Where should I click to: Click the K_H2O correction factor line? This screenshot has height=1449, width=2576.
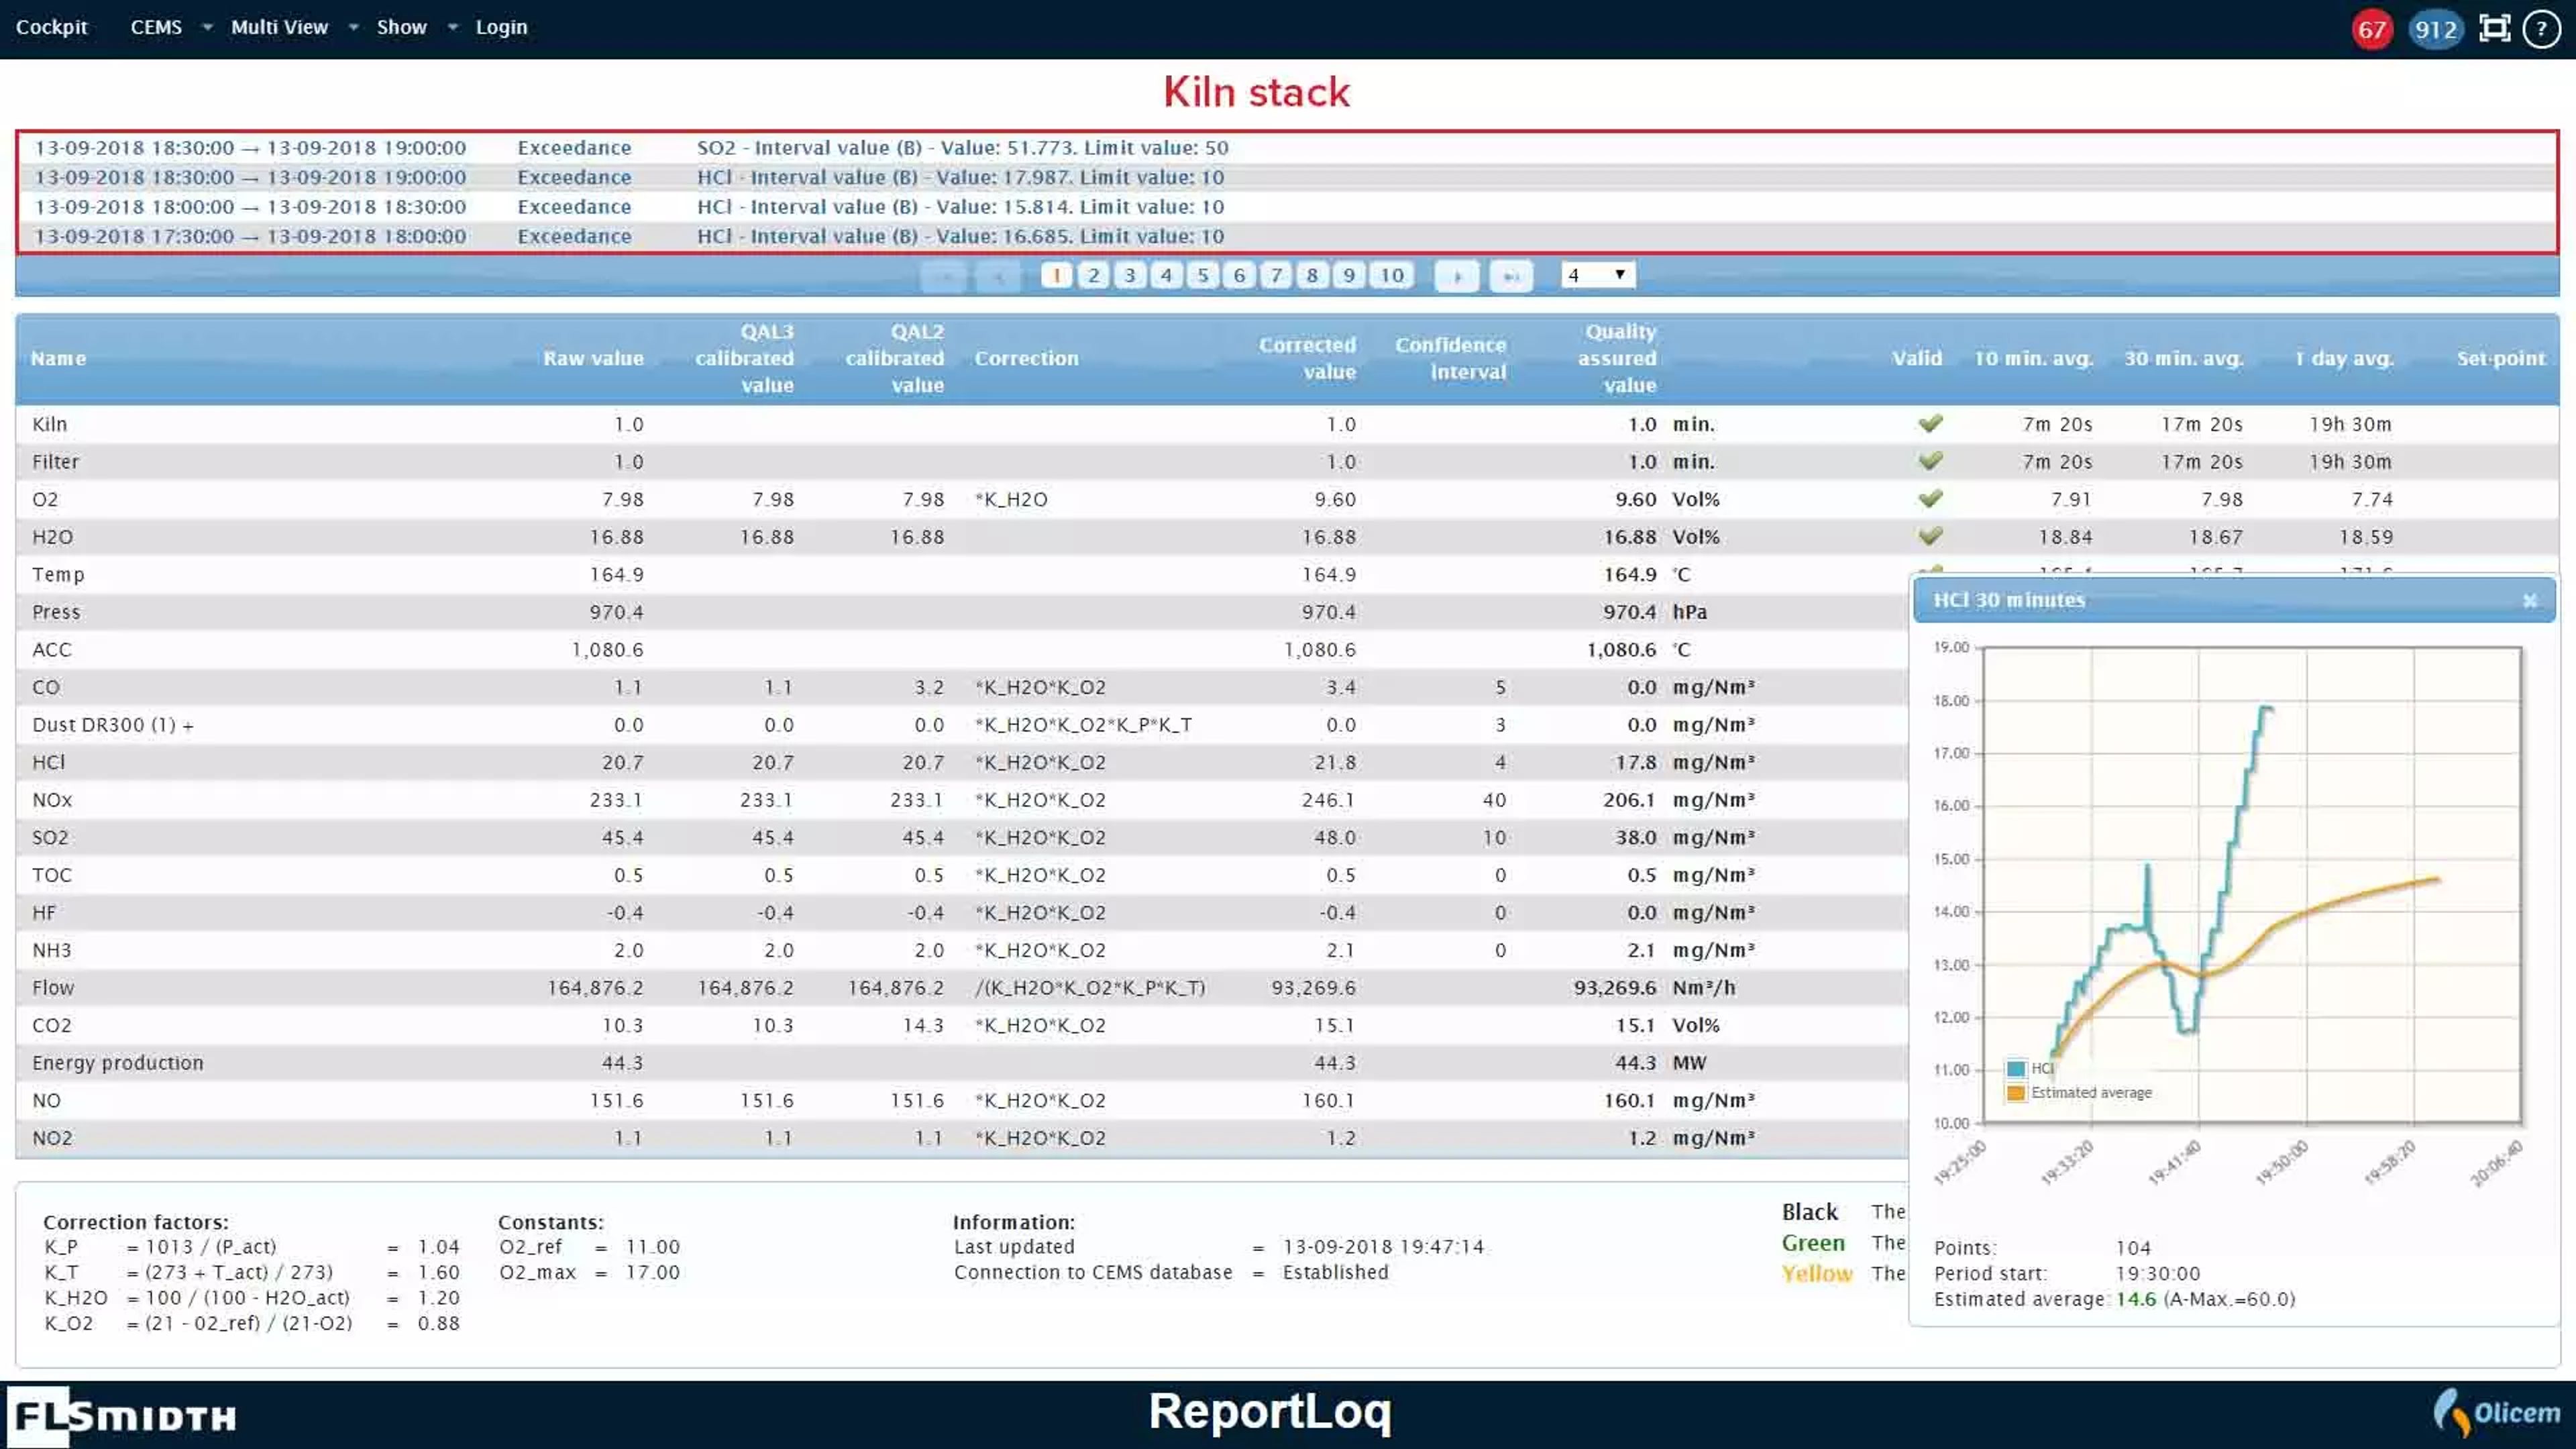coord(252,1298)
